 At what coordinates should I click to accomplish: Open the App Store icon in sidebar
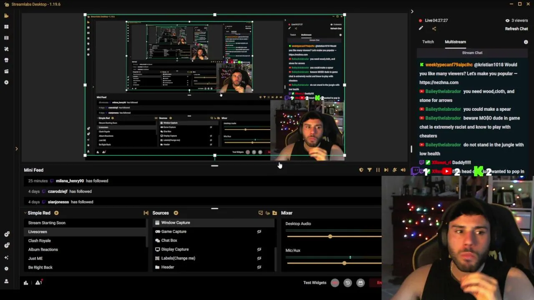tap(6, 60)
